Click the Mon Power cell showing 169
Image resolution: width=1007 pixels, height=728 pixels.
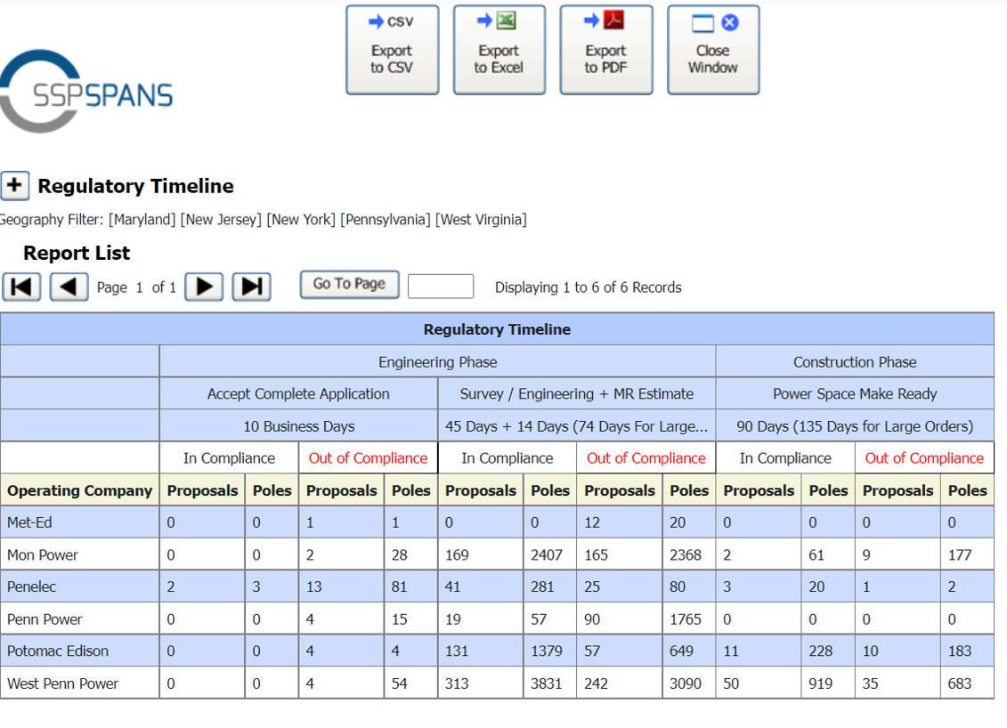click(481, 554)
